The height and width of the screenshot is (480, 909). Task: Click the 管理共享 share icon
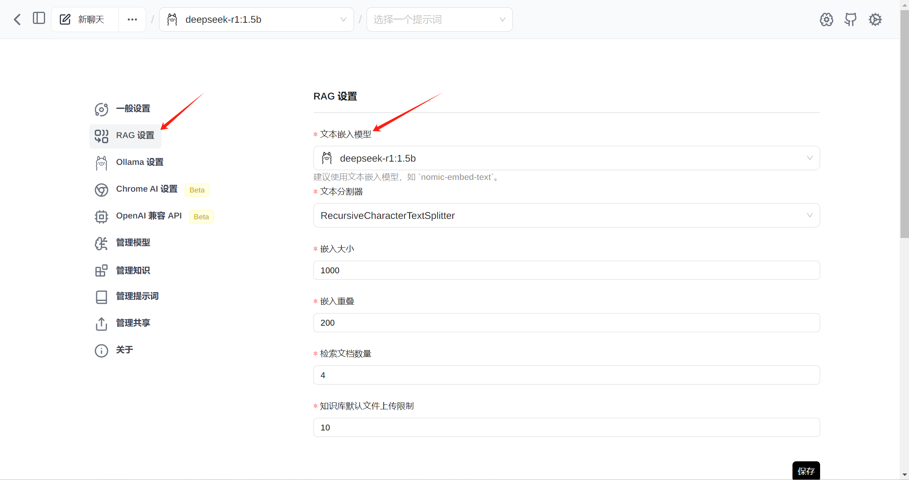(x=101, y=324)
